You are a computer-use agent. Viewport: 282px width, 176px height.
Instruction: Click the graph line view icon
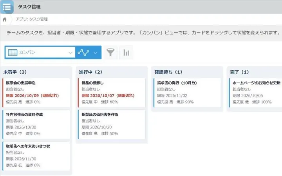(x=83, y=52)
